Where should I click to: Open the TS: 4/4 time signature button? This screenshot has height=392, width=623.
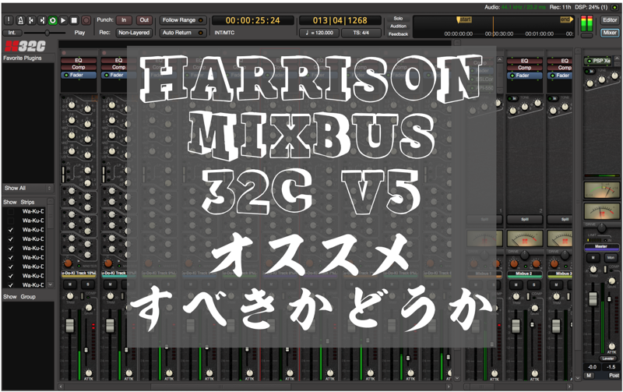pyautogui.click(x=361, y=33)
